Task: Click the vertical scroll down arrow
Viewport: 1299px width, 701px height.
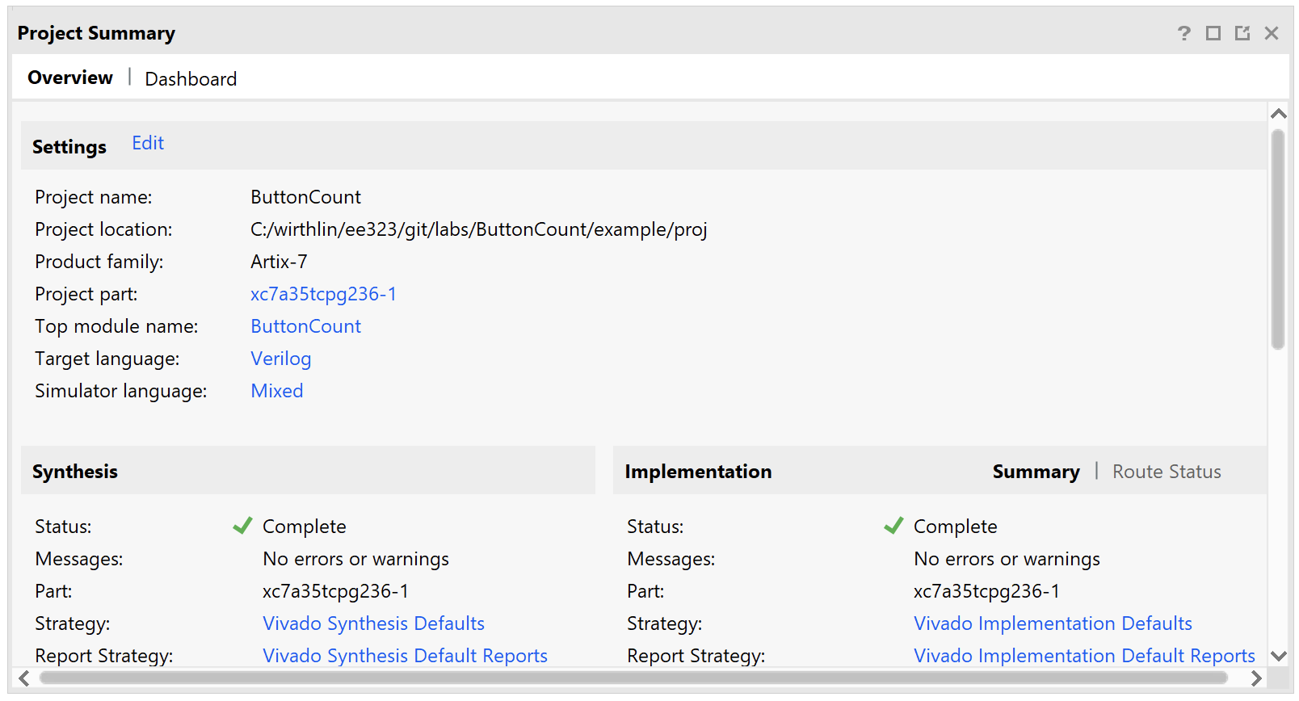Action: (x=1278, y=656)
